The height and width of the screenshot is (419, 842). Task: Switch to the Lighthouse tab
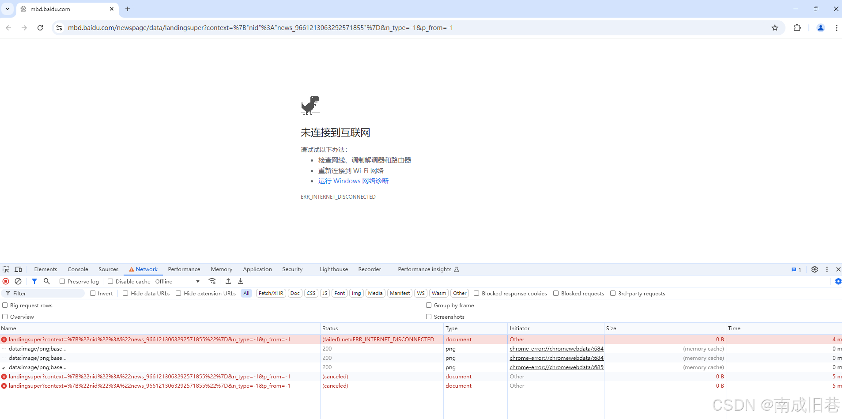333,269
